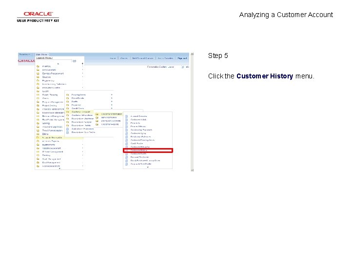Expand Direct Debits submenu arrow
The width and height of the screenshot is (351, 263).
pos(112,98)
